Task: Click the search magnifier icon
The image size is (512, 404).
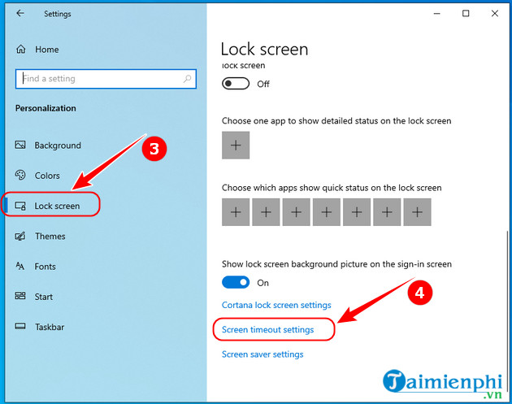Action: pos(189,79)
